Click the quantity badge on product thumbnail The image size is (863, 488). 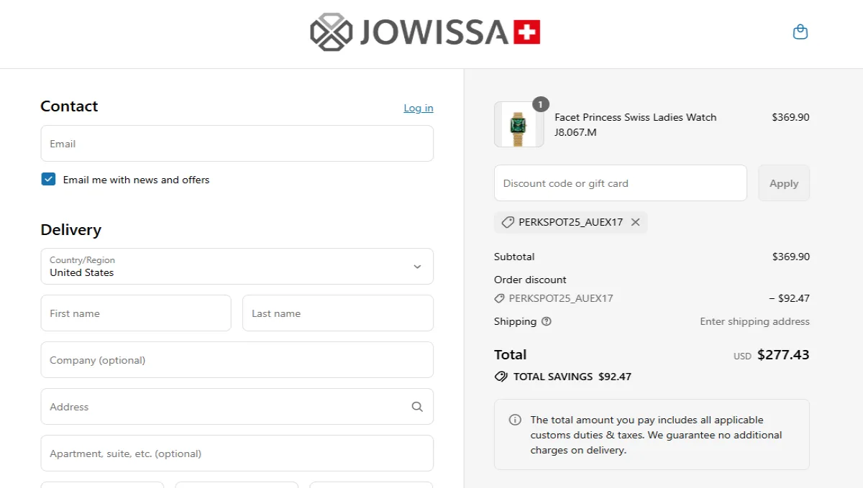click(x=541, y=104)
